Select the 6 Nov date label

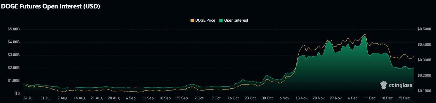click(284, 98)
